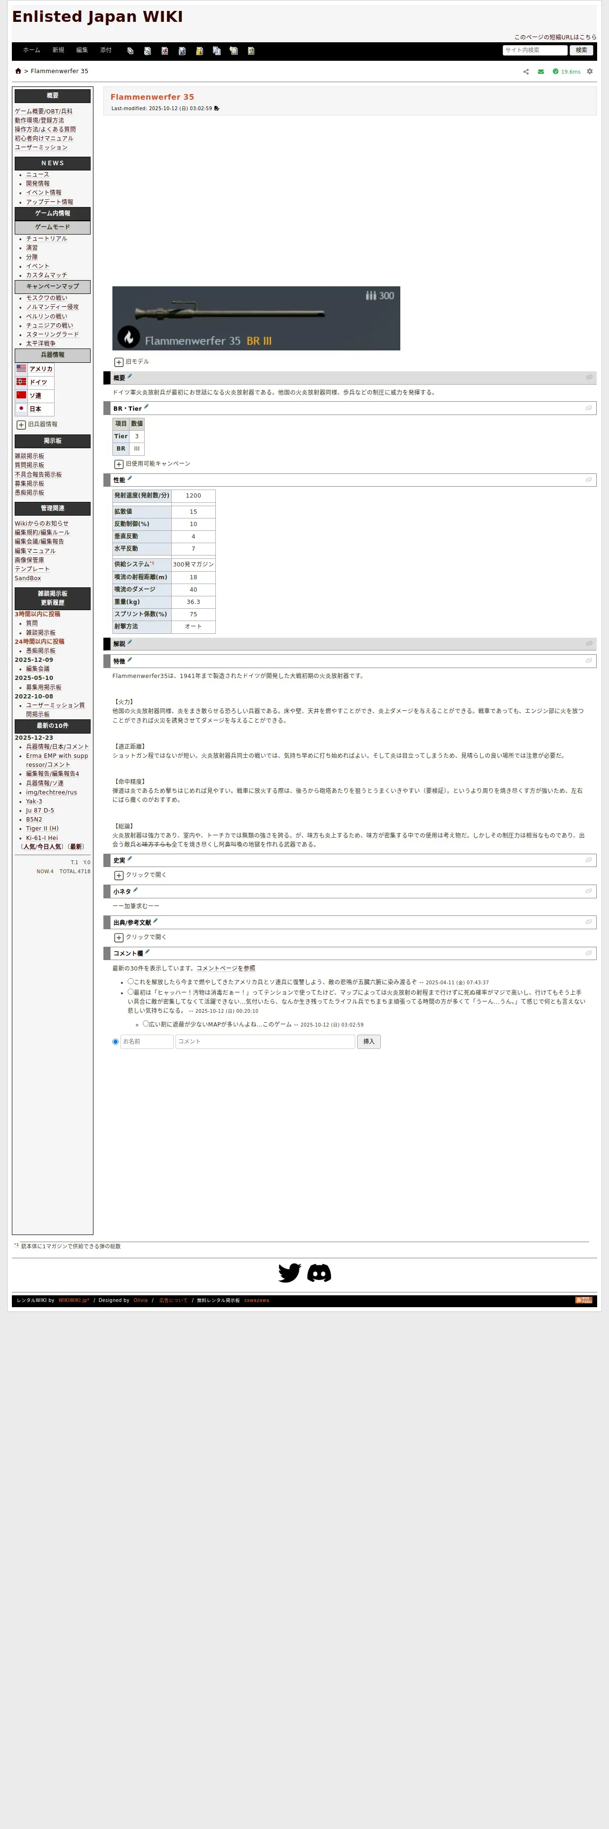Click anchor link icon on 性能 heading row
This screenshot has height=1829, width=609.
[589, 480]
